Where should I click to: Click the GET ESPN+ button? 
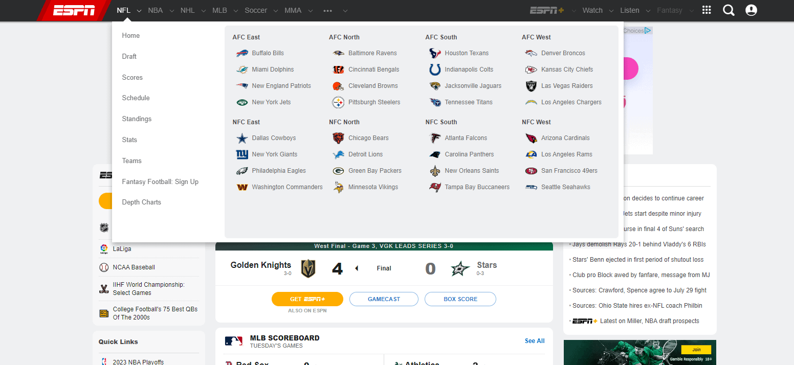pos(307,299)
